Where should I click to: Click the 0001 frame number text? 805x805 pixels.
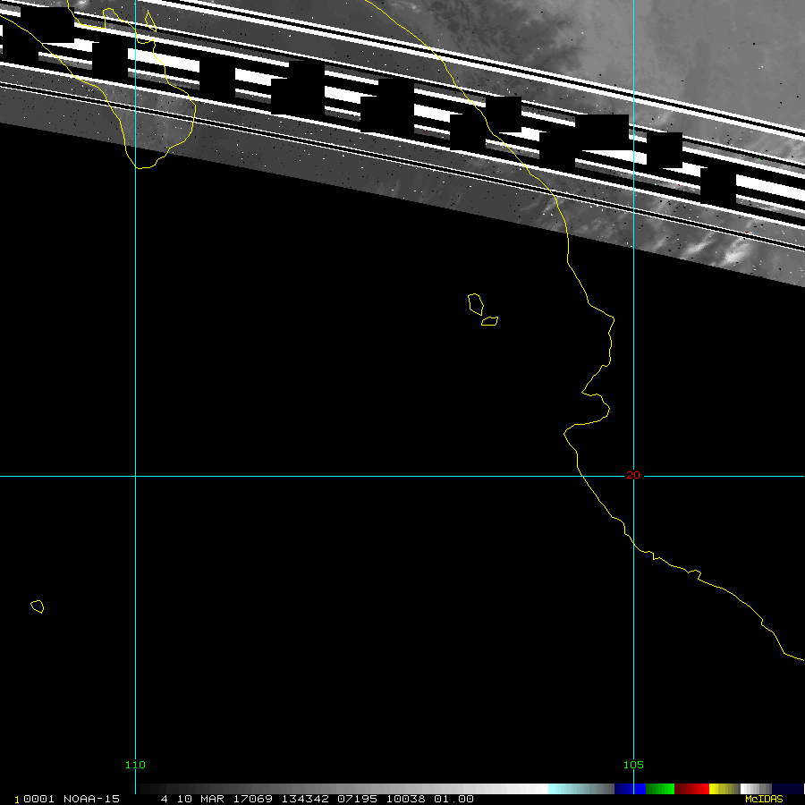point(38,799)
